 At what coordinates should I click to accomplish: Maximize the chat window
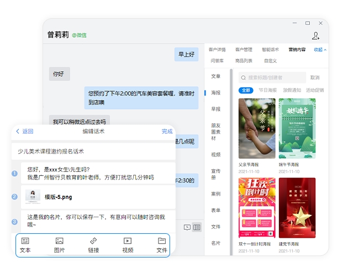click(x=308, y=23)
